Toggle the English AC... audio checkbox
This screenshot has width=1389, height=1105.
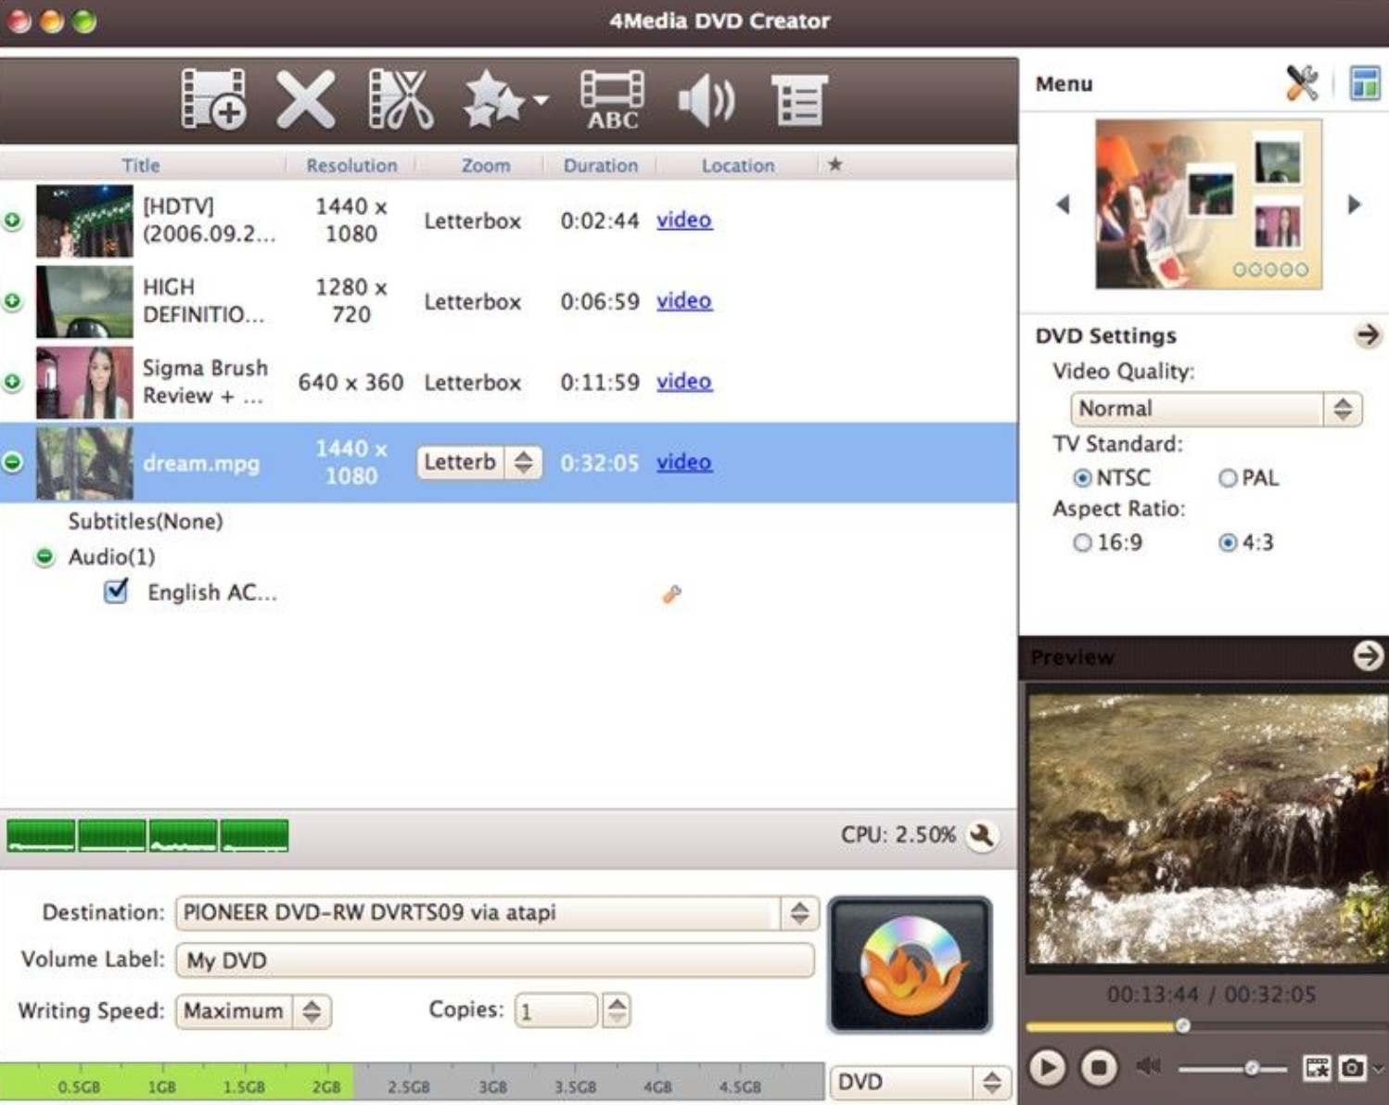pyautogui.click(x=116, y=591)
